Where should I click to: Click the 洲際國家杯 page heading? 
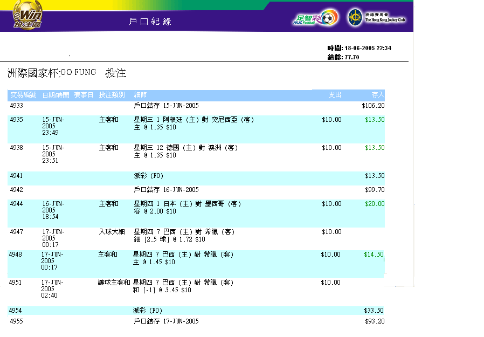coord(33,73)
